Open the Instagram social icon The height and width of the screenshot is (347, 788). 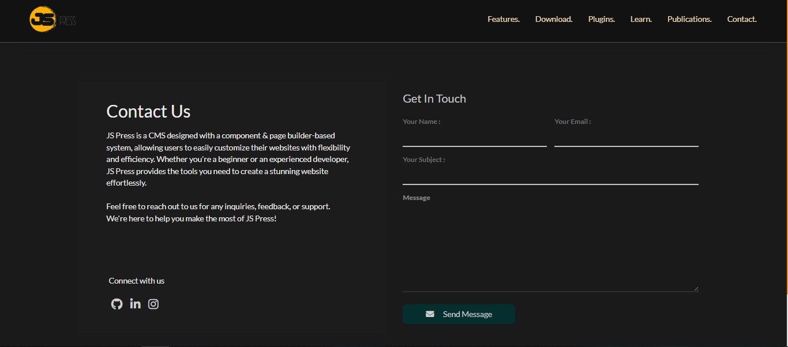[153, 304]
